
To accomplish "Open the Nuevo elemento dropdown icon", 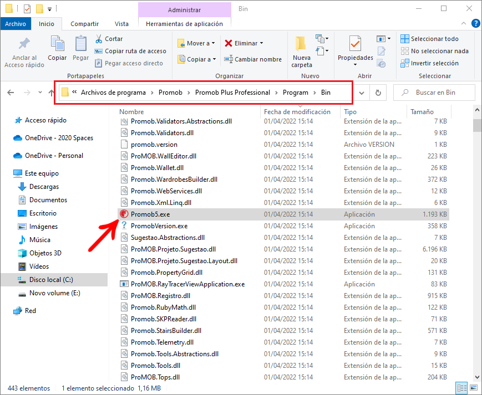I will tap(322, 39).
